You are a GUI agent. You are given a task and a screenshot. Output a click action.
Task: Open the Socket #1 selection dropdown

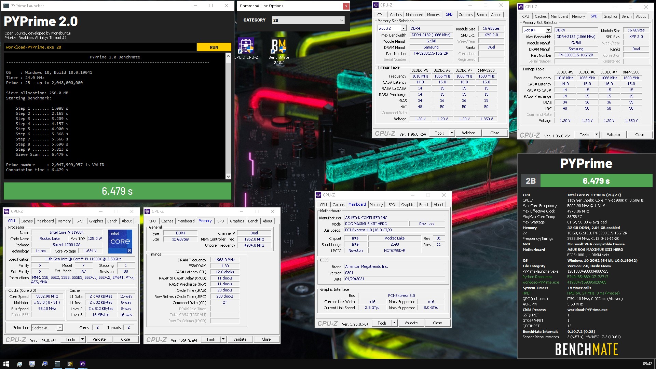click(47, 328)
